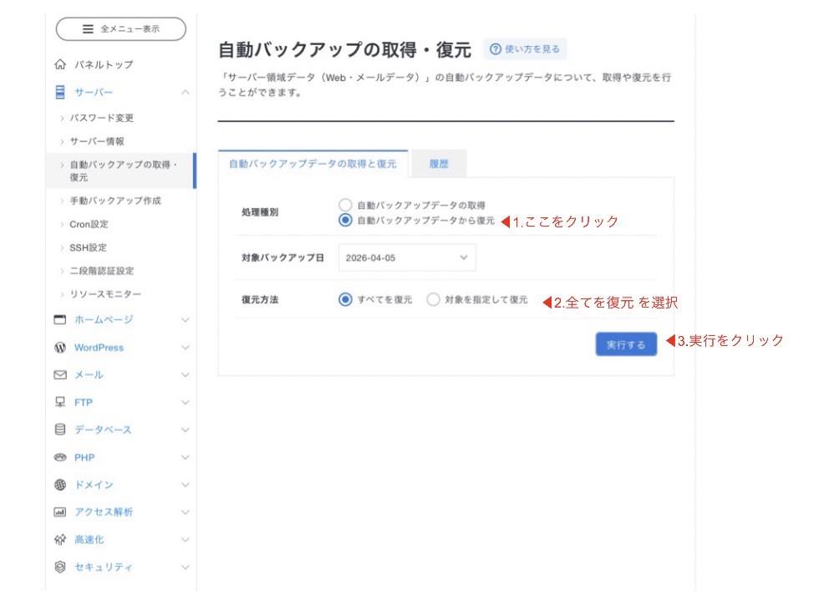Click the FTP monitor icon

(x=59, y=402)
